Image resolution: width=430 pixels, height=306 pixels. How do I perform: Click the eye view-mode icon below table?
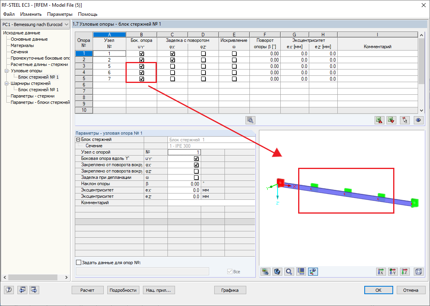coord(418,120)
